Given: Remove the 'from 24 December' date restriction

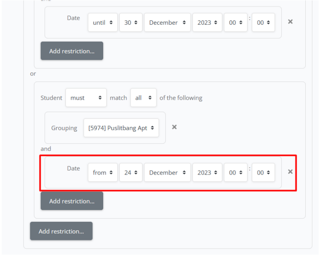Looking at the screenshot, I should (x=290, y=172).
